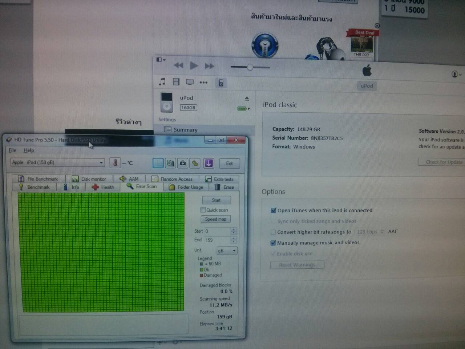Click the Start button in Error Scan
This screenshot has height=349, width=465.
coord(216,200)
